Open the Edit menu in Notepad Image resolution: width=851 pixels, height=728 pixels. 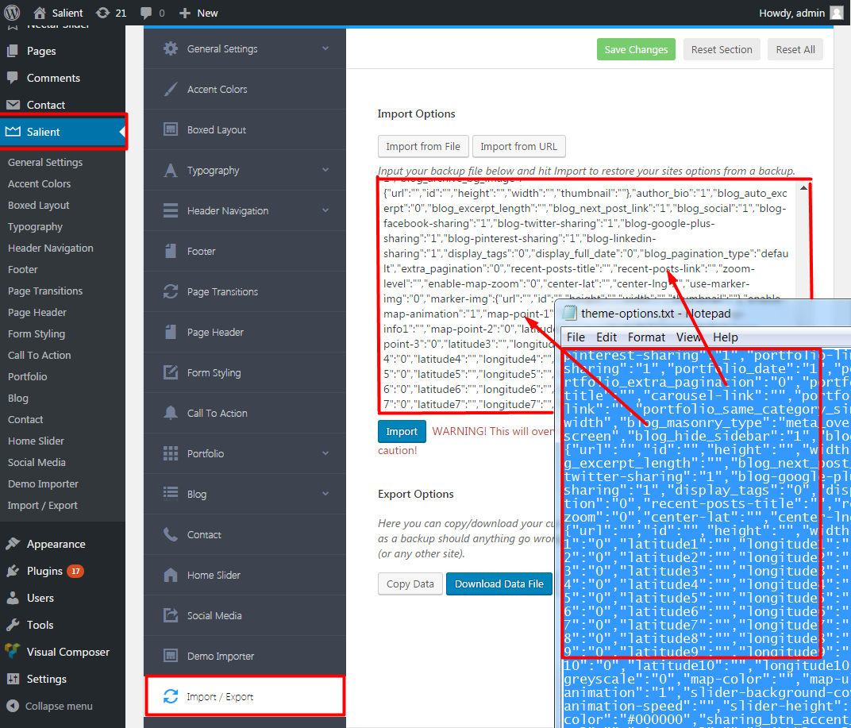coord(606,337)
